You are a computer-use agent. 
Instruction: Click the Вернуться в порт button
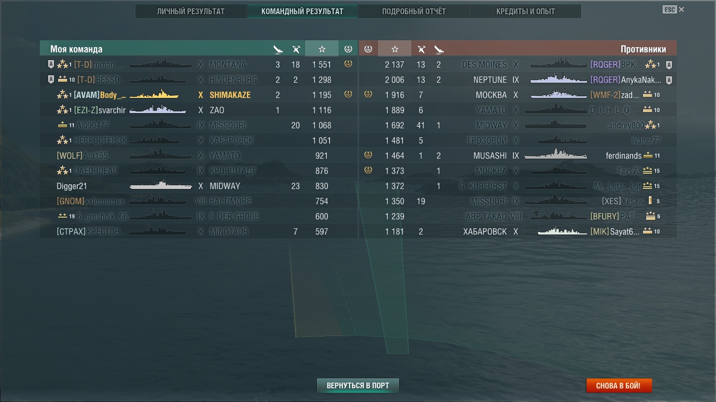tap(358, 386)
